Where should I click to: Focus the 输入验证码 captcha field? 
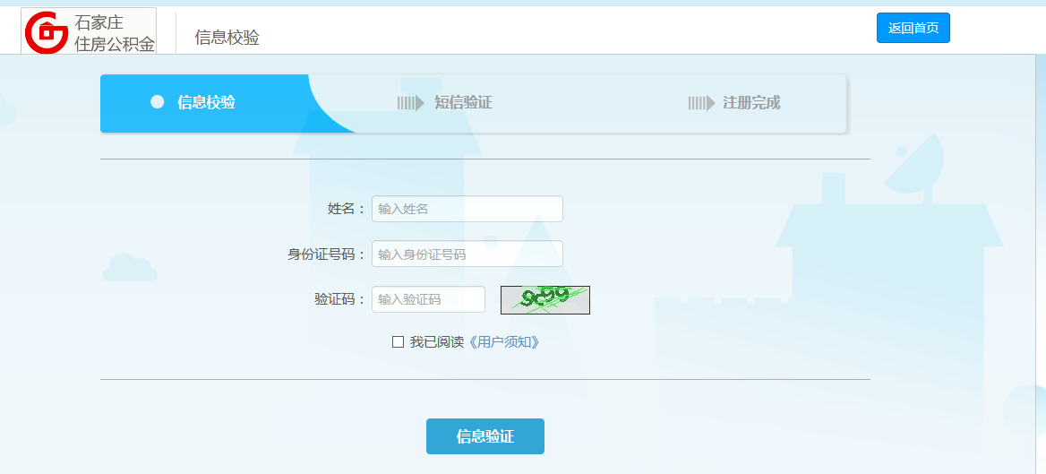click(428, 299)
